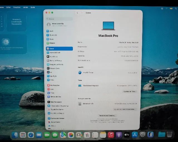Viewport: 178px width, 142px height.
Task: Click the Spotlight magnifier in menu bar
Action: click(x=176, y=9)
